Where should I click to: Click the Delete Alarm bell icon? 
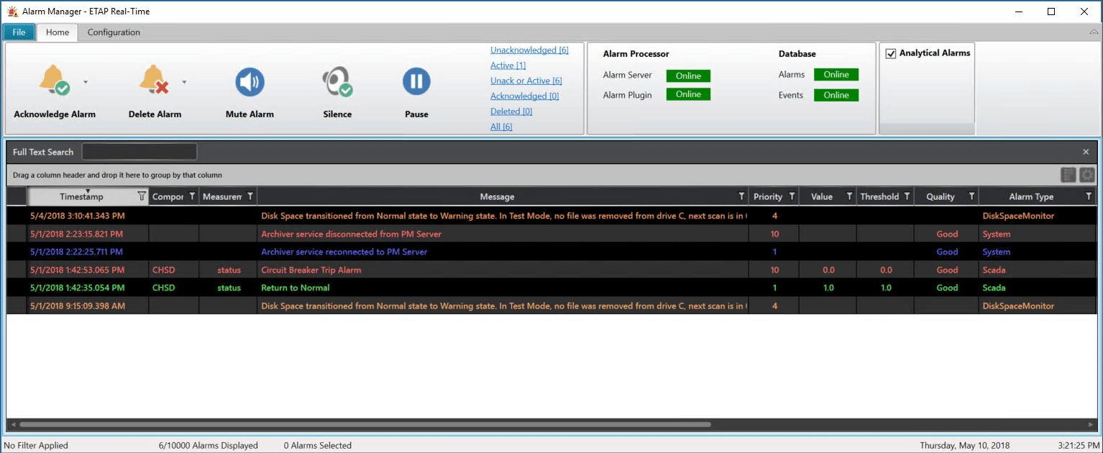tap(155, 81)
